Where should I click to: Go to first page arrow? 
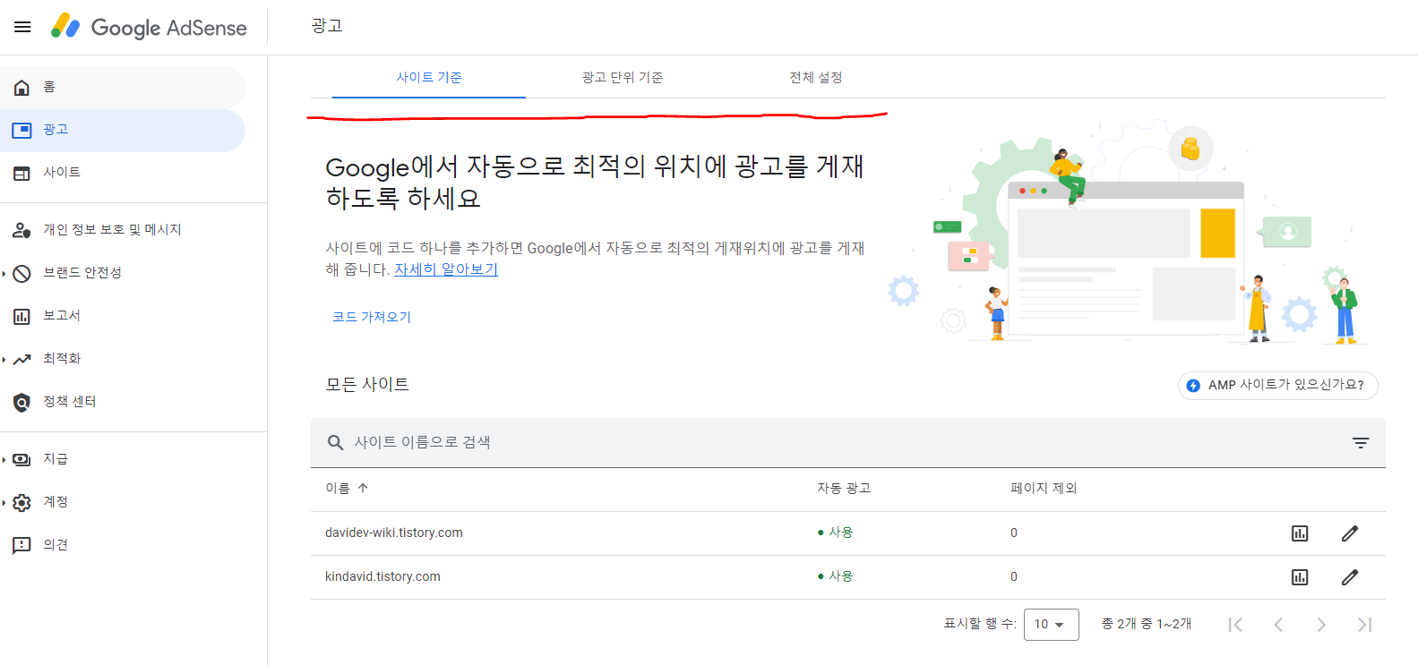(x=1235, y=625)
